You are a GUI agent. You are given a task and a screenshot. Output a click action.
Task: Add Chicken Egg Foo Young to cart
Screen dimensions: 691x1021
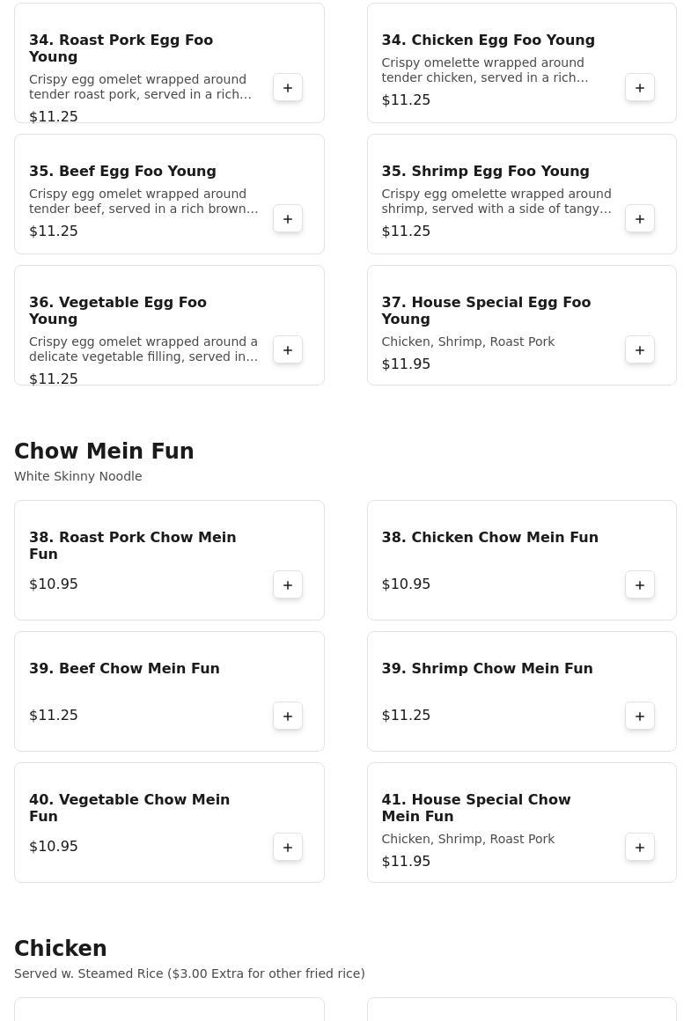click(x=640, y=88)
